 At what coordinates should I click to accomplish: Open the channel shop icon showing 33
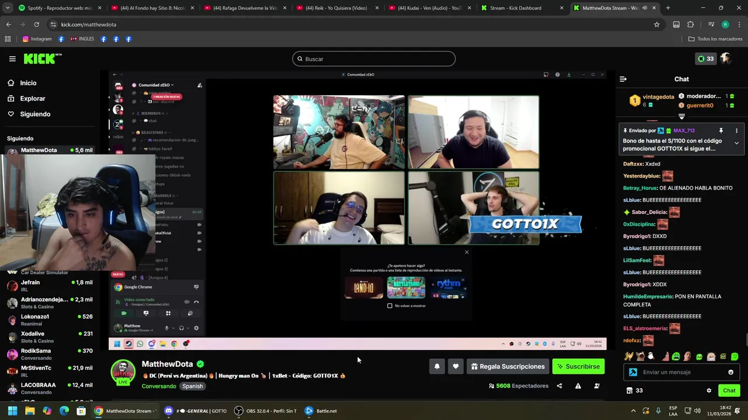click(x=635, y=391)
